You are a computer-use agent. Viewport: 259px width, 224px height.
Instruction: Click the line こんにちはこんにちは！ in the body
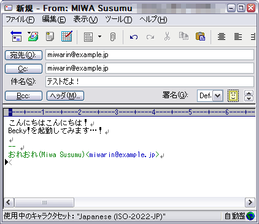pos(48,123)
